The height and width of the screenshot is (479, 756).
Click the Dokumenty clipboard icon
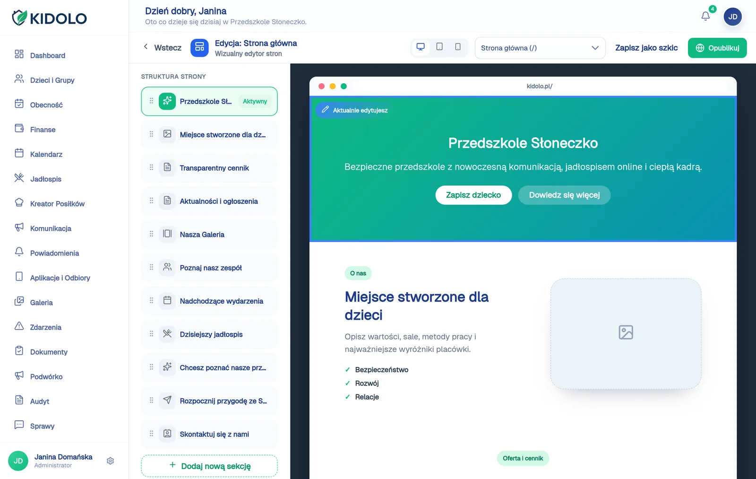coord(19,351)
